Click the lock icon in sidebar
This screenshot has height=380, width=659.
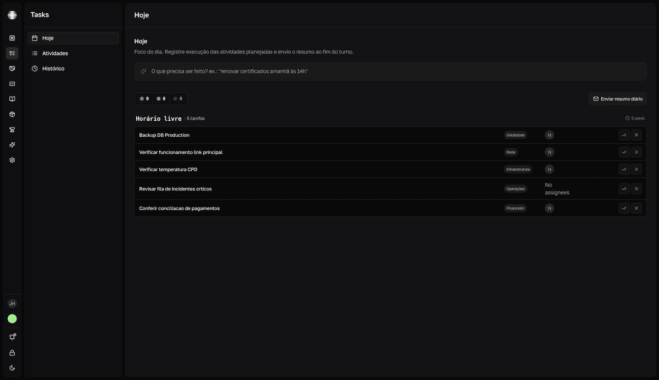click(12, 353)
